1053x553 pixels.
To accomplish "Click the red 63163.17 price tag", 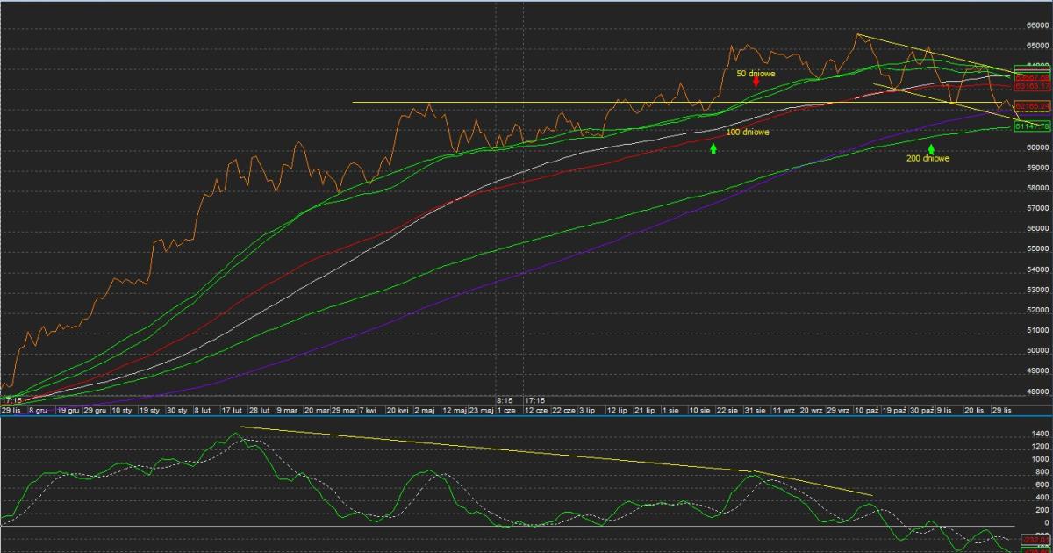I will point(1032,86).
